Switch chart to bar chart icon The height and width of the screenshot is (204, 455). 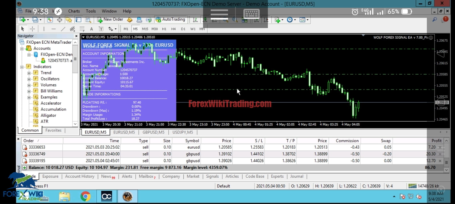(195, 20)
